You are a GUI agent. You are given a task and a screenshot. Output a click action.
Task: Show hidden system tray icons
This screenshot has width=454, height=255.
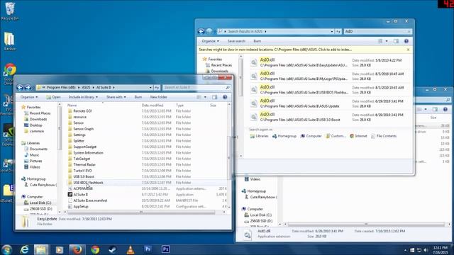tap(405, 250)
